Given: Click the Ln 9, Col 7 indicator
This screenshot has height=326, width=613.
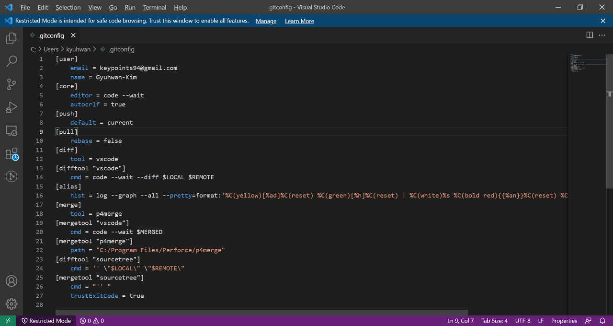Looking at the screenshot, I should pos(460,321).
